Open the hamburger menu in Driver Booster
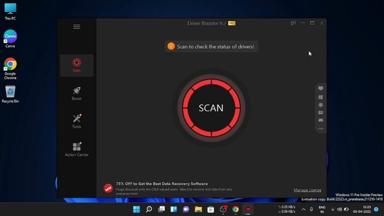 click(77, 26)
